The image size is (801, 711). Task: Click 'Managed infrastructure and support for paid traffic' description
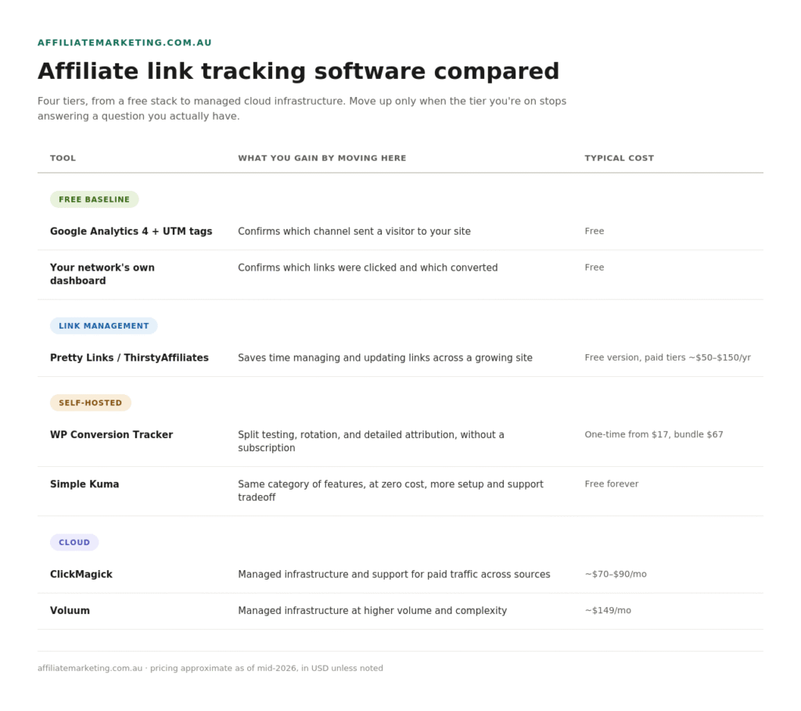pos(394,574)
